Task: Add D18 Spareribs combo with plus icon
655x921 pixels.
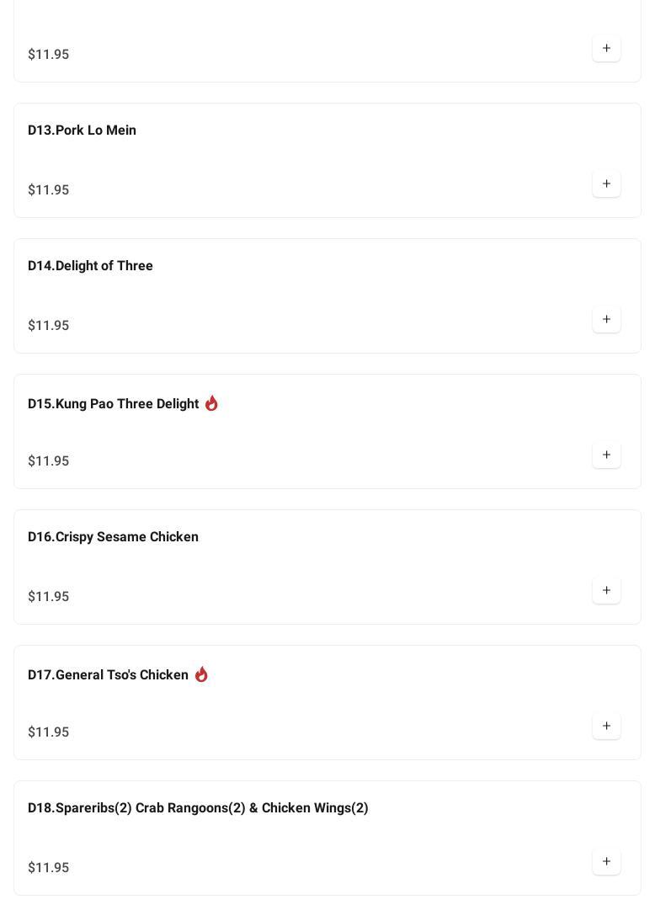Action: click(606, 861)
